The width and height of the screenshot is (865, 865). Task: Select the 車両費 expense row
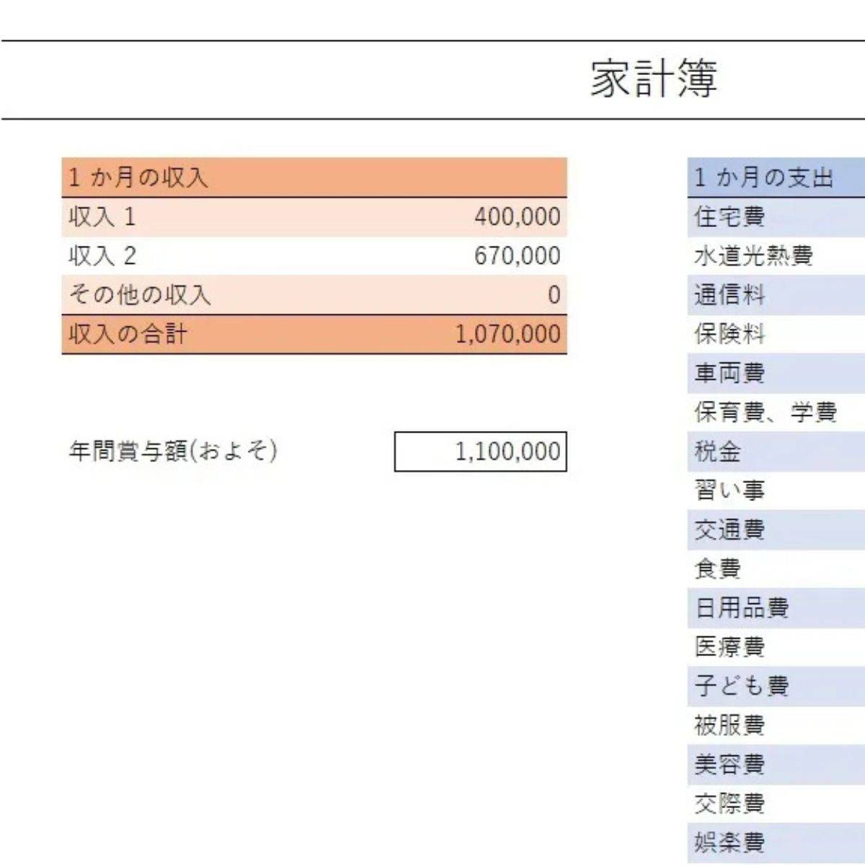tap(776, 373)
